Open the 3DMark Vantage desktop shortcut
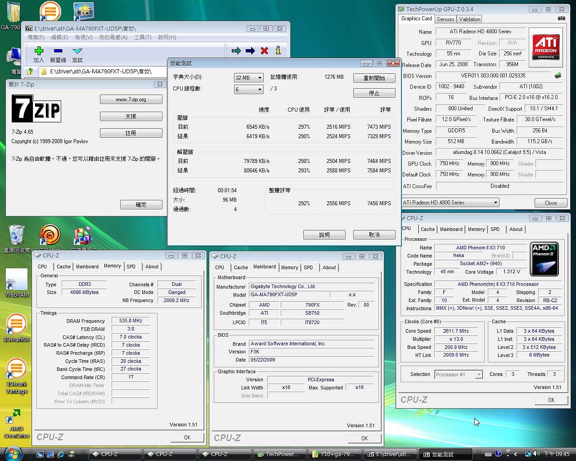This screenshot has width=576, height=461. [16, 376]
